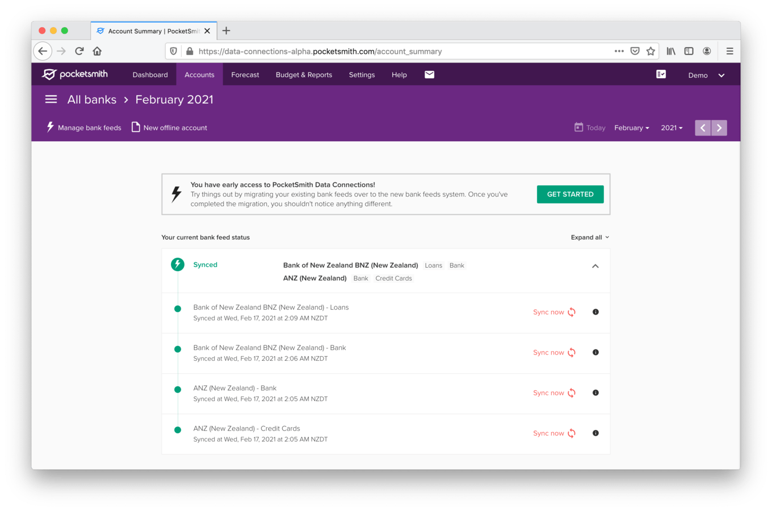
Task: Open the checklist icon beside Demo
Action: 661,74
